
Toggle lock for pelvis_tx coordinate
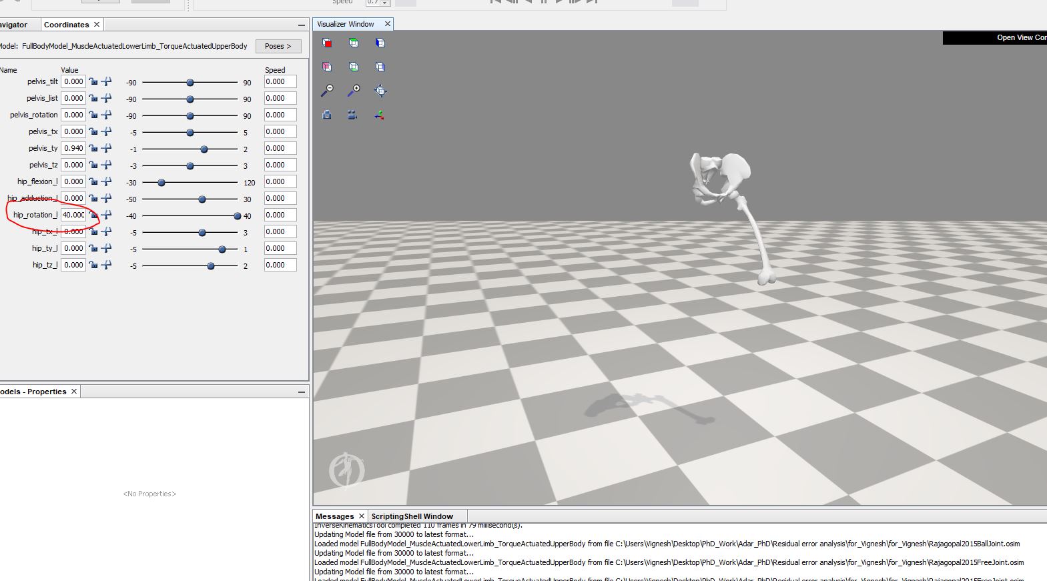click(93, 131)
